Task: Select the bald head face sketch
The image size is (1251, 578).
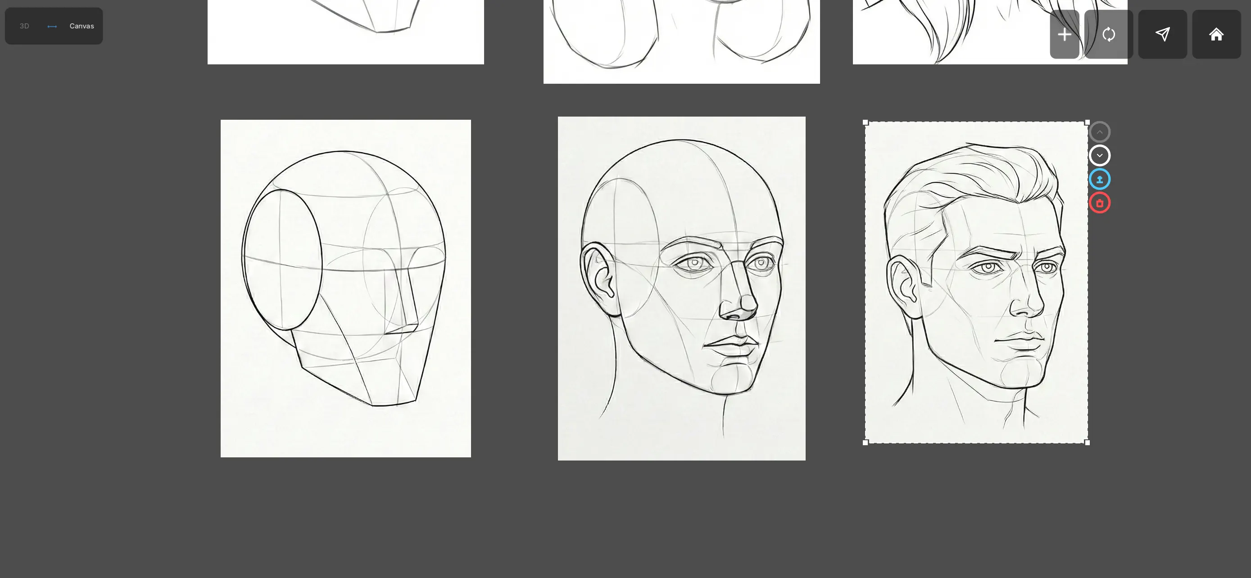Action: coord(681,288)
